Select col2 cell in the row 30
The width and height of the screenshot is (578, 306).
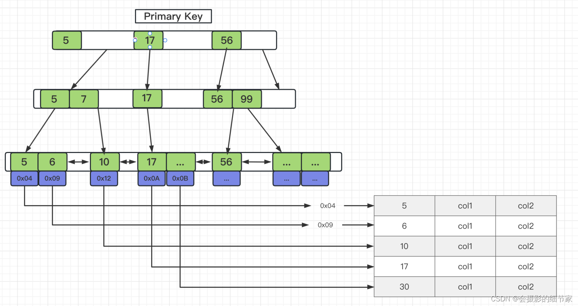coord(526,287)
